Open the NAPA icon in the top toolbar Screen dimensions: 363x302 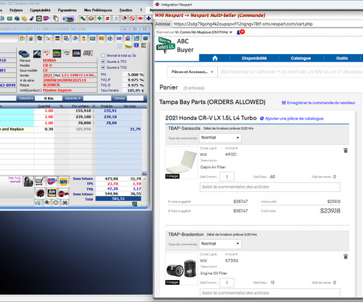(x=39, y=18)
